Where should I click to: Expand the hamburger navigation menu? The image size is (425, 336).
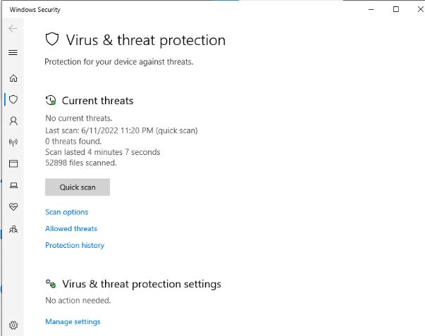click(13, 53)
